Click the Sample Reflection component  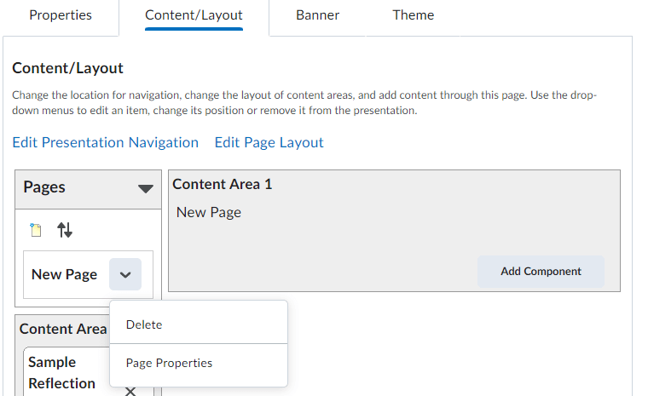coord(61,373)
